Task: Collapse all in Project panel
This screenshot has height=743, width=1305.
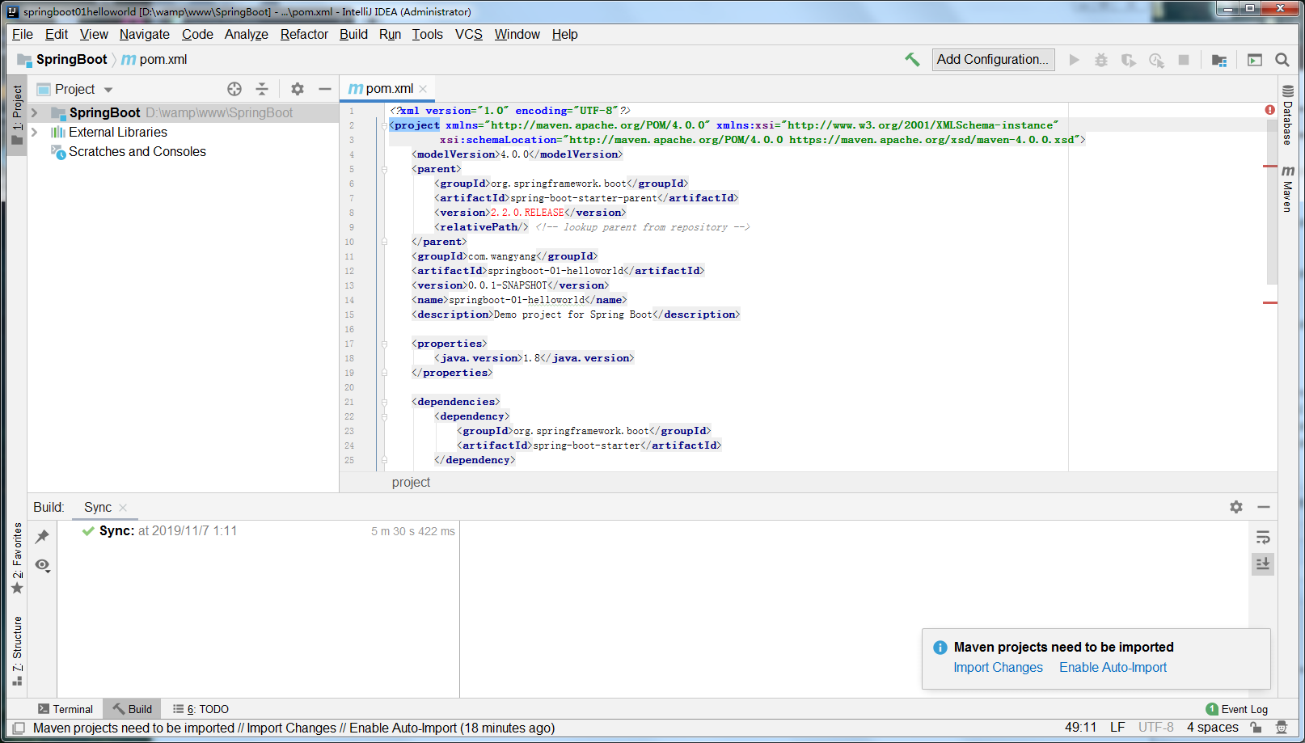Action: [x=261, y=89]
